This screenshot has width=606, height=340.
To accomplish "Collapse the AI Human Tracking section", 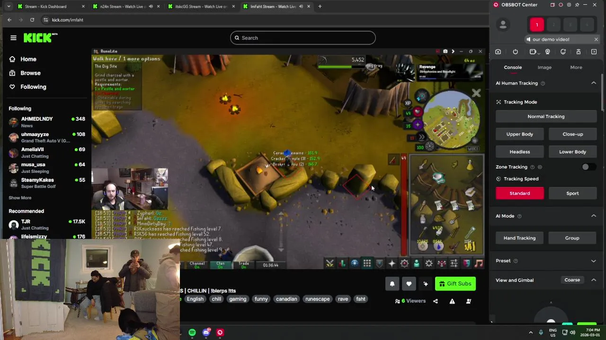I will (594, 83).
